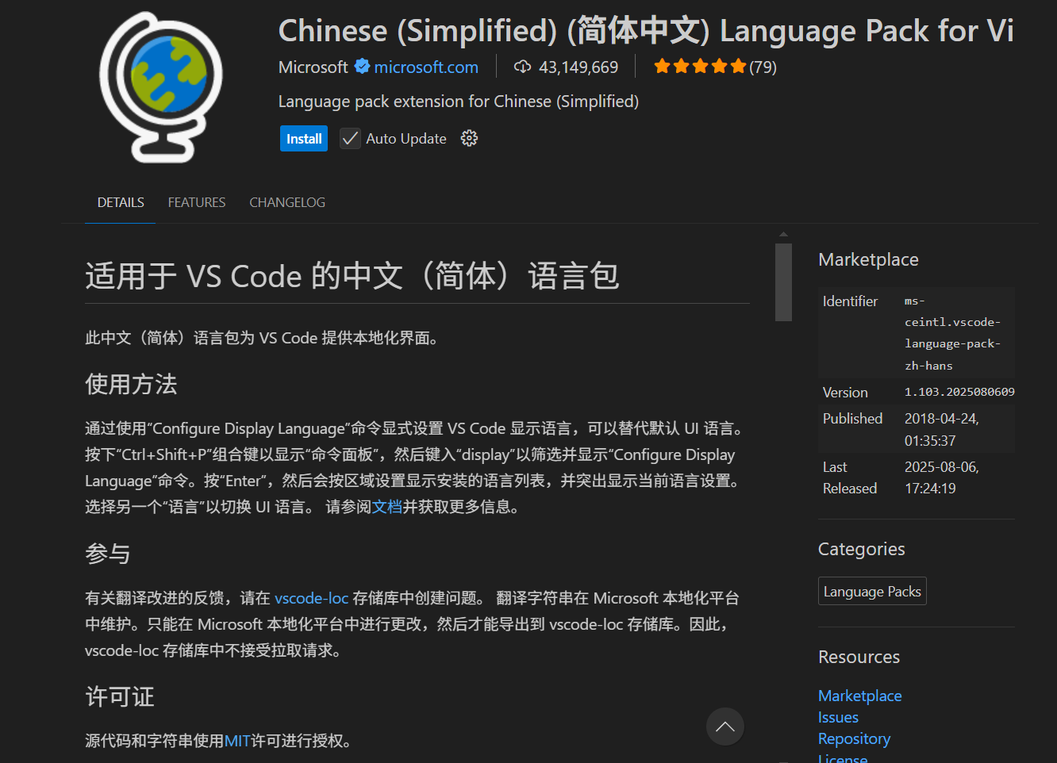Switch to the DETAILS tab
Screen dimensions: 1057x763
tap(121, 202)
